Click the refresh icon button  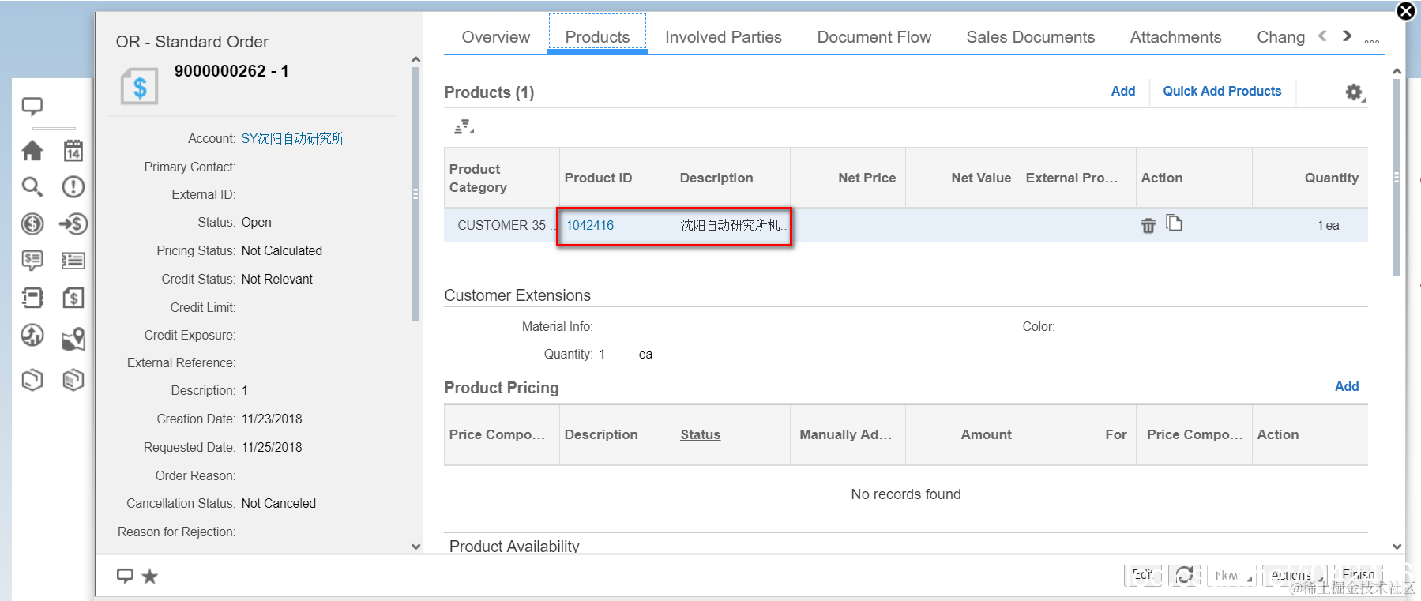1185,576
